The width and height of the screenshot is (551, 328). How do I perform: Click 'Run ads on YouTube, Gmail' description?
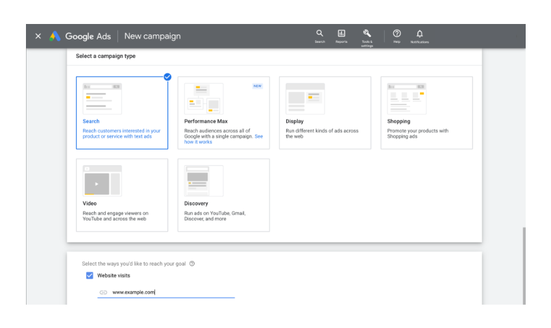pos(215,216)
